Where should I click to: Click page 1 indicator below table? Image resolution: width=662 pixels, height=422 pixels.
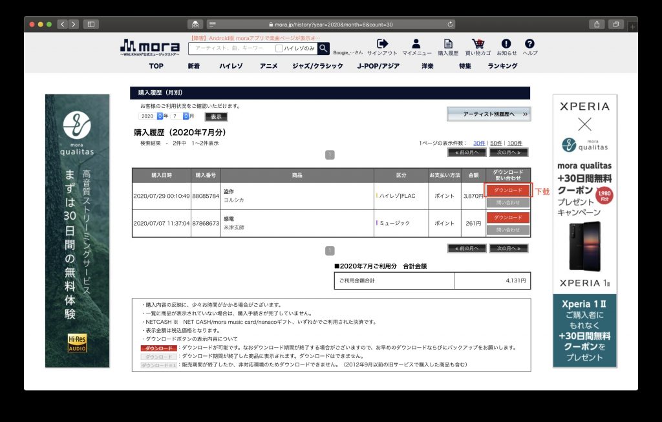(x=330, y=251)
